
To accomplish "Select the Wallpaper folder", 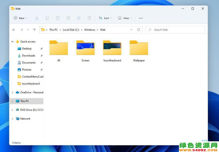I will [139, 51].
